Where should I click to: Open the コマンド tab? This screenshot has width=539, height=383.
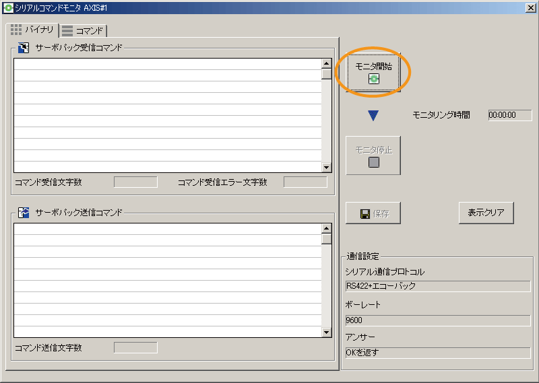click(x=84, y=31)
